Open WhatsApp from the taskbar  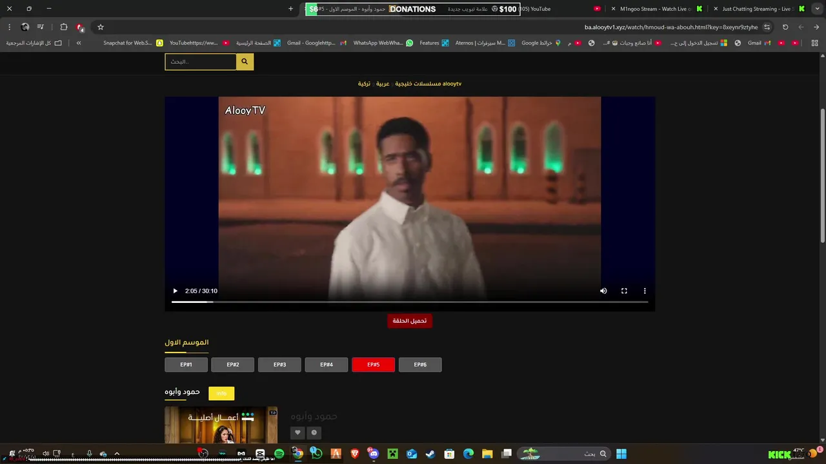[x=316, y=454]
